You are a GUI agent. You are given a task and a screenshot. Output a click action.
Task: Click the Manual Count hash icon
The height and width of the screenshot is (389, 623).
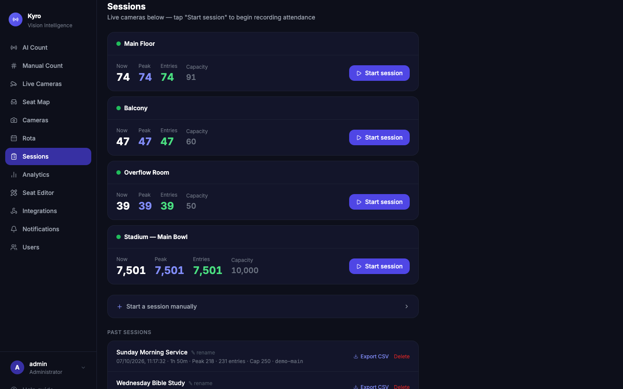(14, 66)
